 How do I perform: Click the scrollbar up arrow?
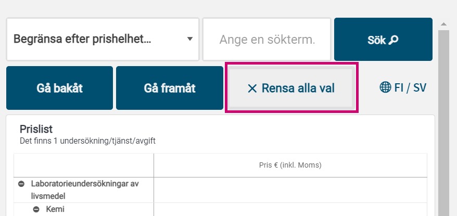click(x=443, y=24)
